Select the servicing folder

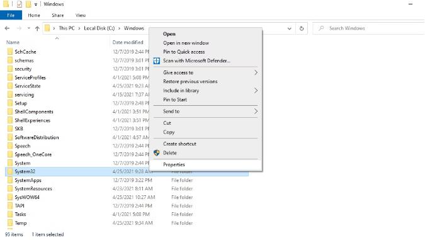coord(24,94)
